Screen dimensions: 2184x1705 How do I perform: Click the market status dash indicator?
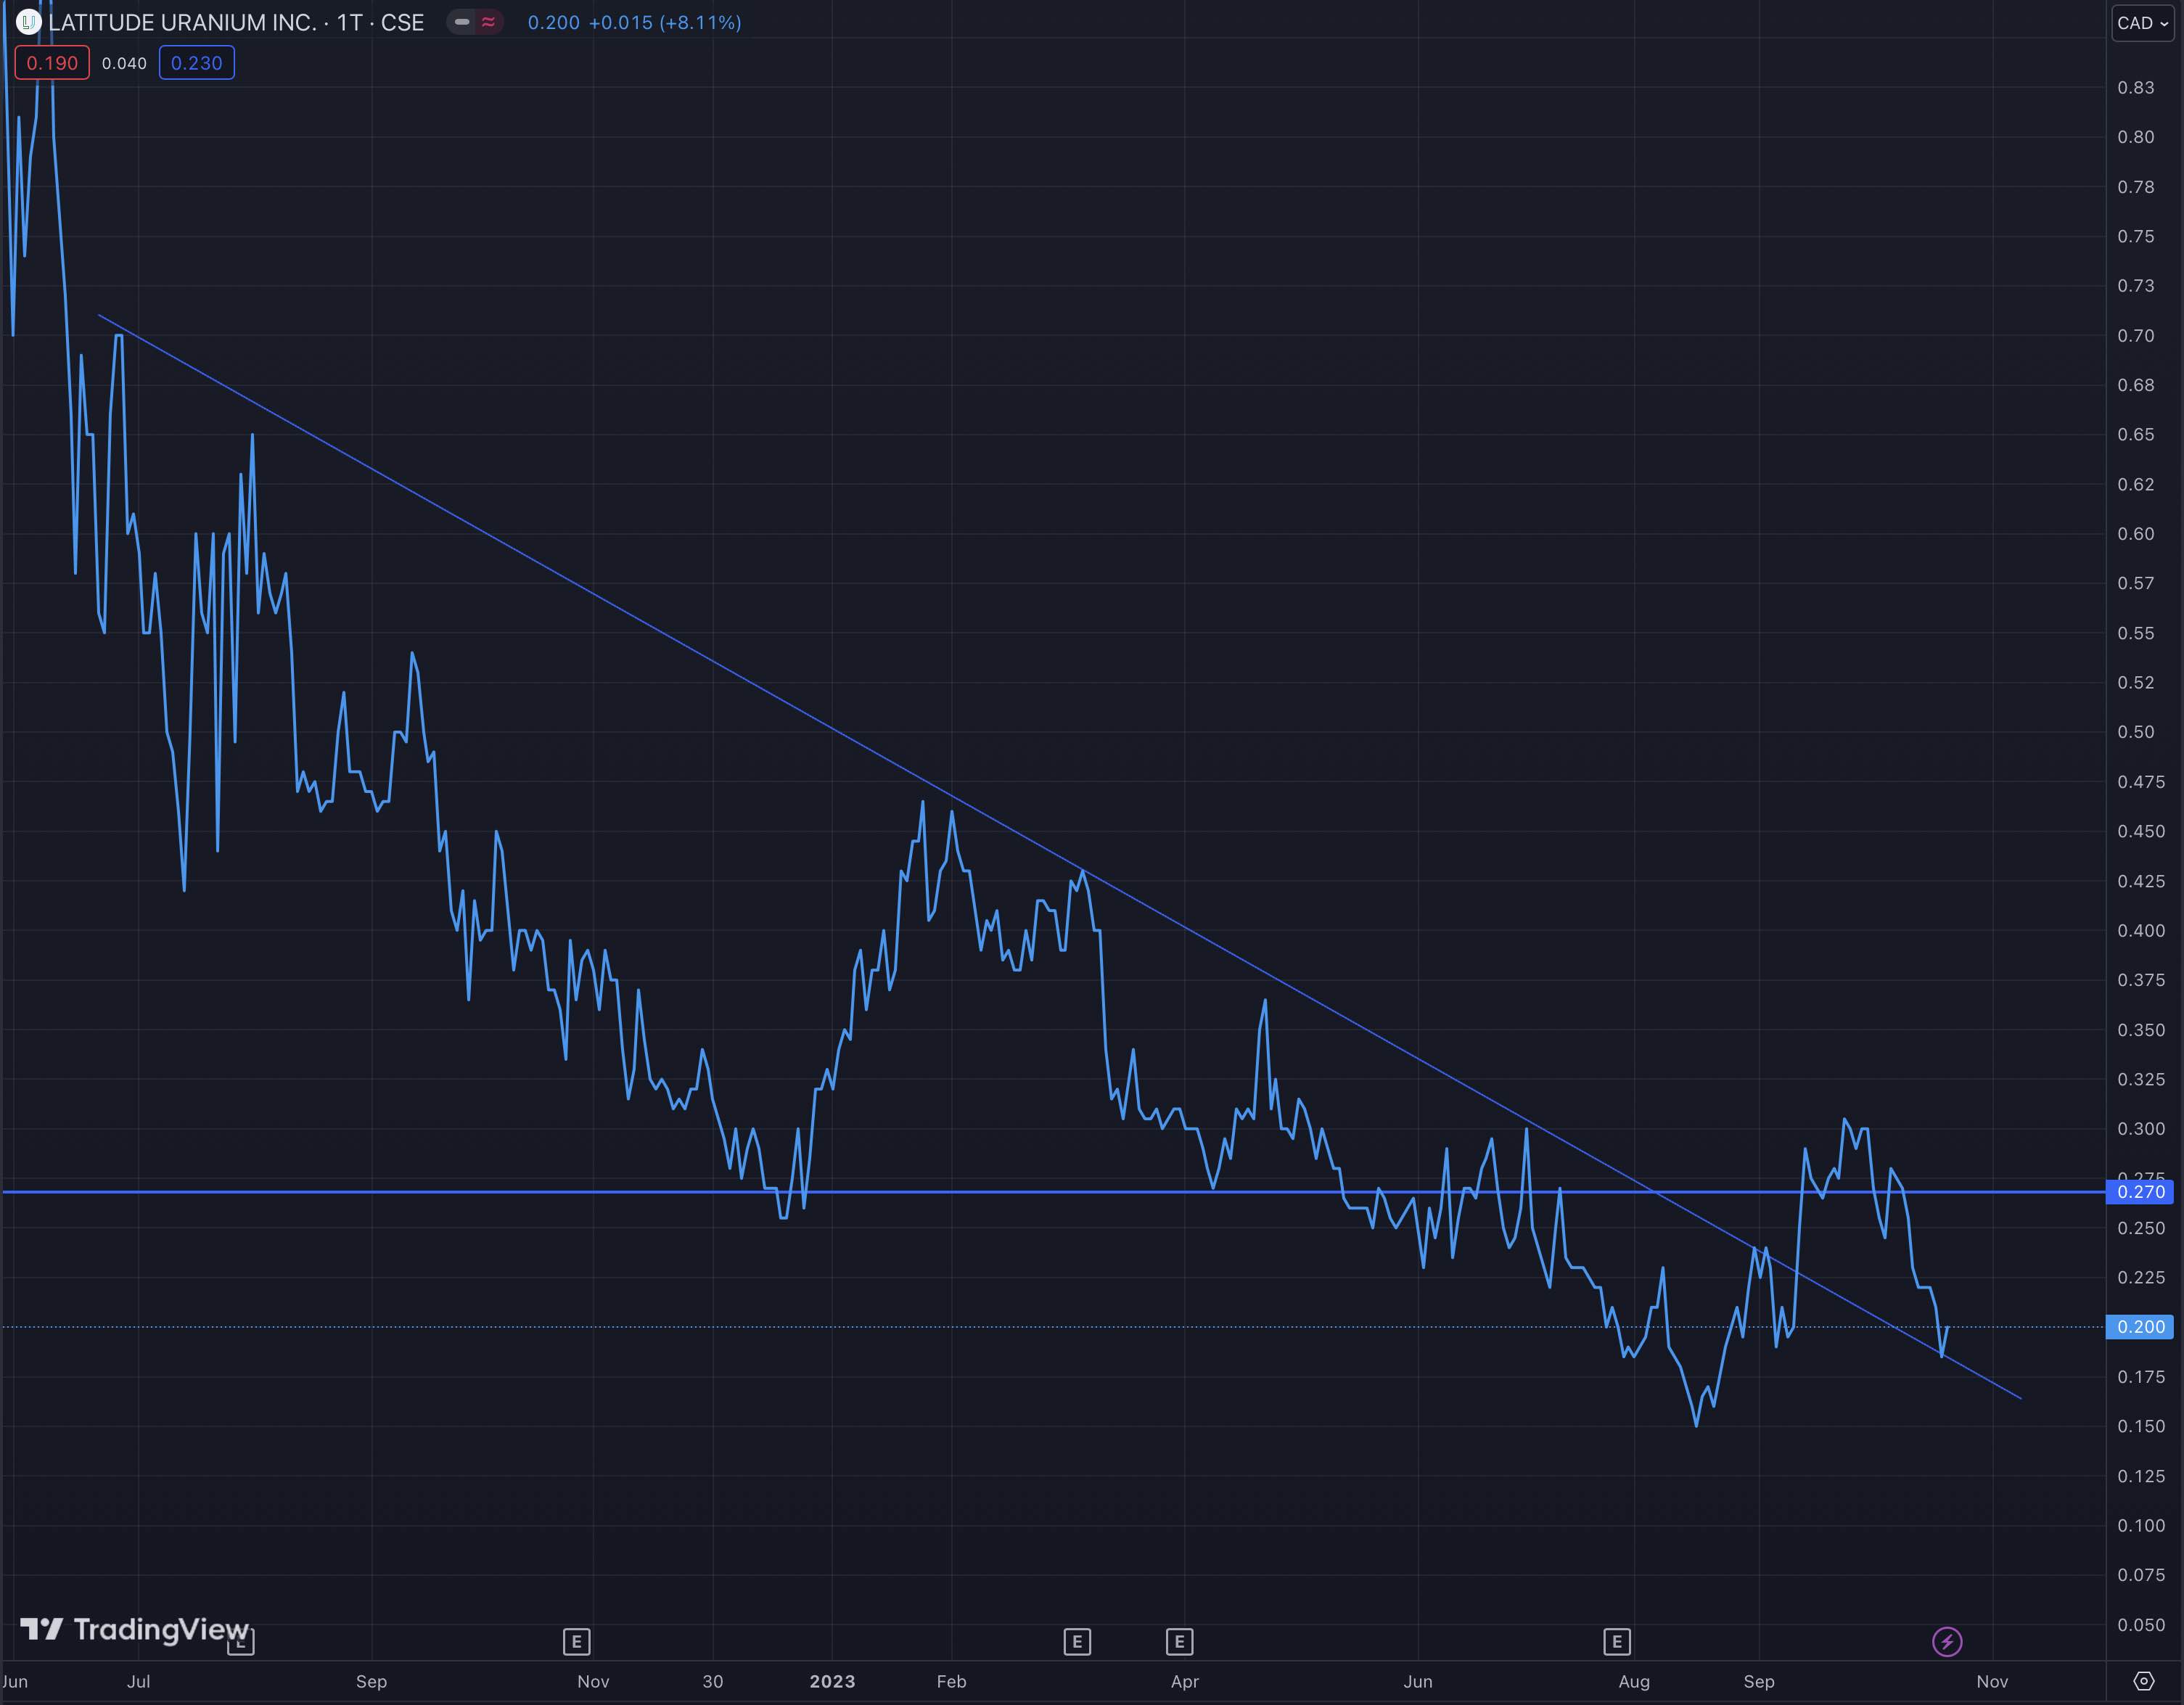point(462,22)
